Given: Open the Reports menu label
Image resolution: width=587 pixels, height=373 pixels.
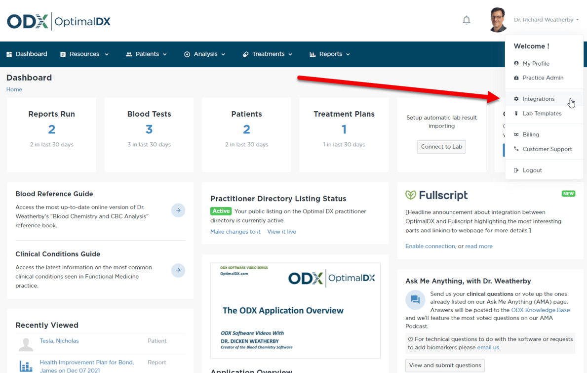Looking at the screenshot, I should (x=331, y=54).
